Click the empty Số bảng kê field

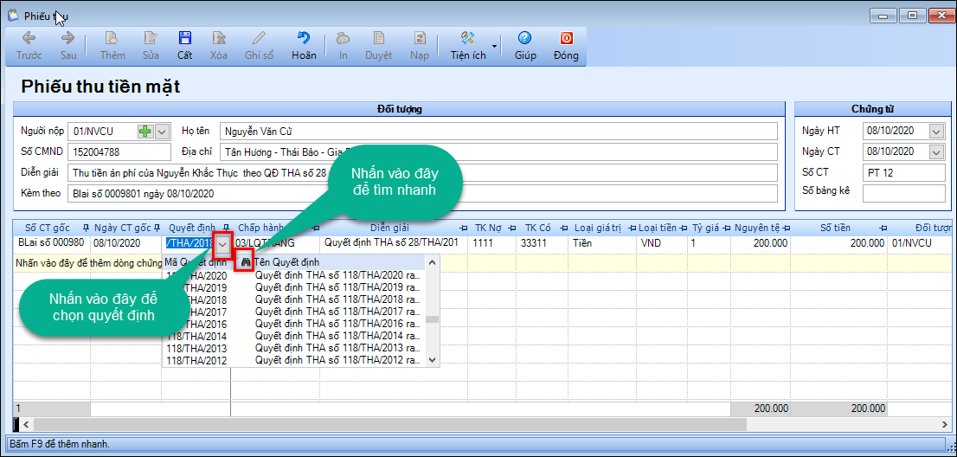904,193
